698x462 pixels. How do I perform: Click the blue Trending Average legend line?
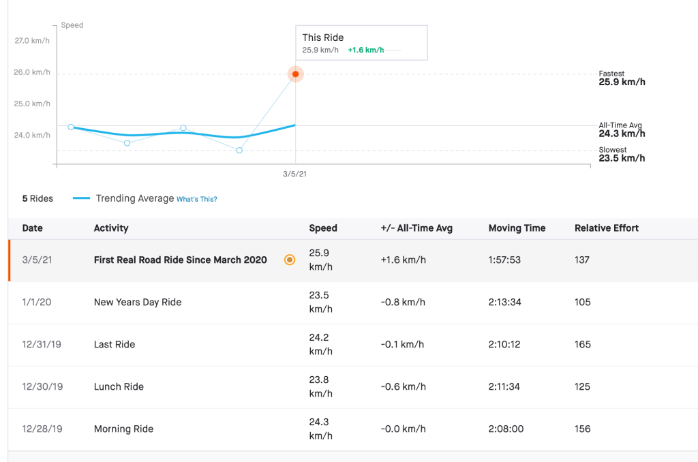[x=81, y=198]
